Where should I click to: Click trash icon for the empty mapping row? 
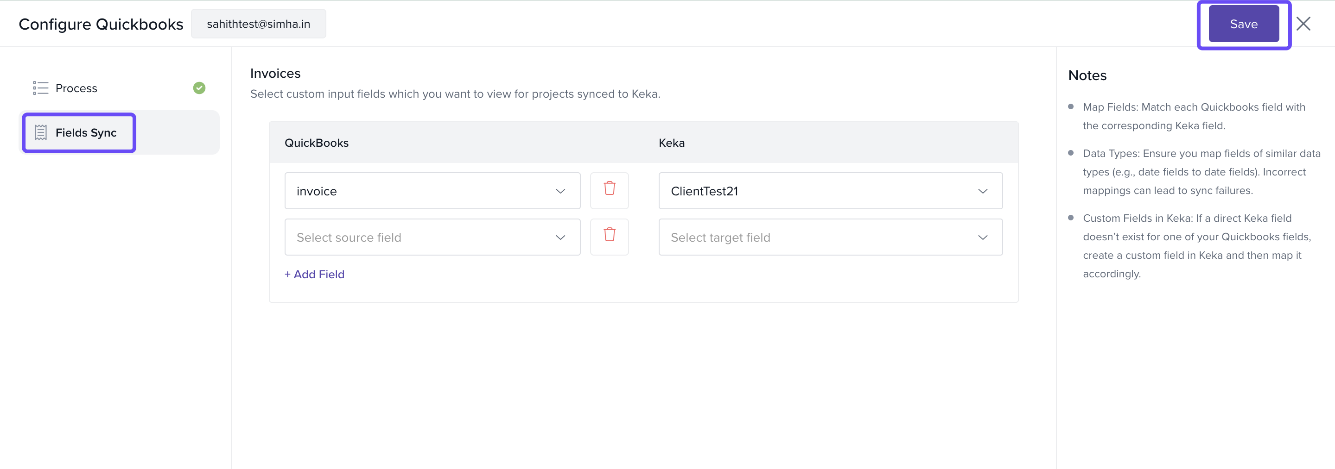point(609,237)
